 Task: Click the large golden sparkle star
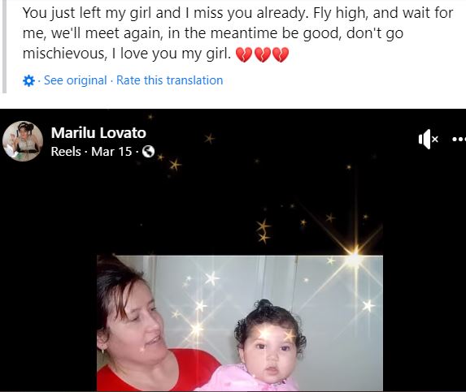355,254
